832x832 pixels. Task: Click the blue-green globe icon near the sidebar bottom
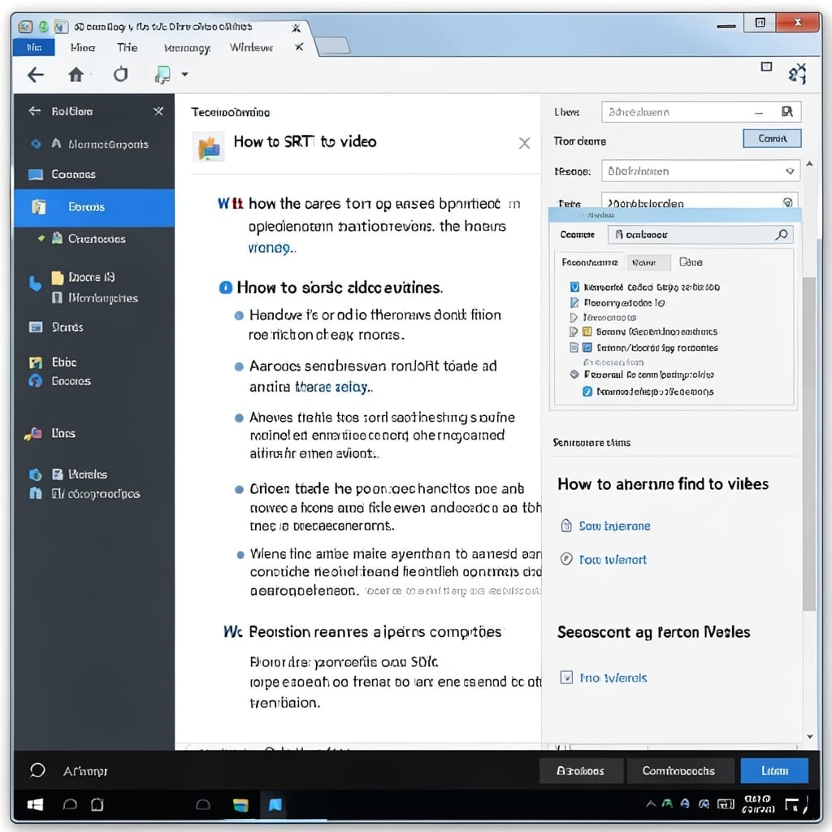(36, 474)
